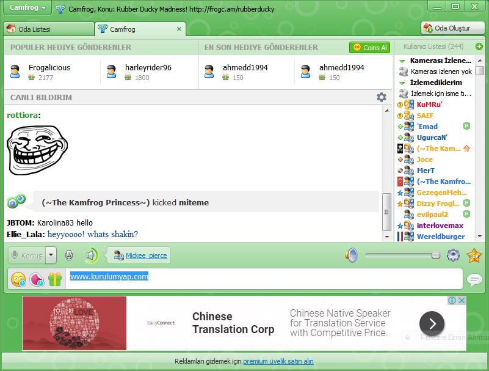Toggle the microphone icon
The height and width of the screenshot is (371, 489).
(69, 255)
